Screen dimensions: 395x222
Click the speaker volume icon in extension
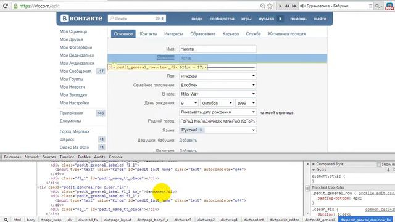point(302,6)
